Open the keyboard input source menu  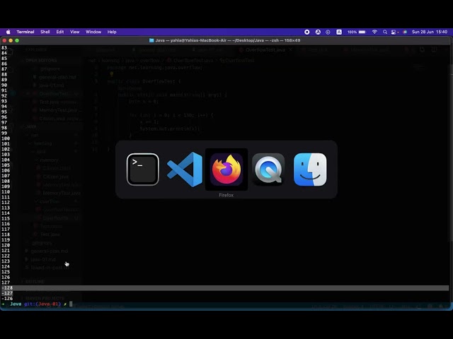coord(339,32)
